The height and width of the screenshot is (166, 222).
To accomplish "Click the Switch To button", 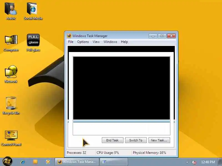I will click(136, 140).
